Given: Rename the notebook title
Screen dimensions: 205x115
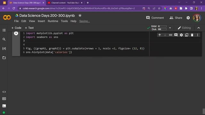Looking at the screenshot, I should (x=47, y=16).
